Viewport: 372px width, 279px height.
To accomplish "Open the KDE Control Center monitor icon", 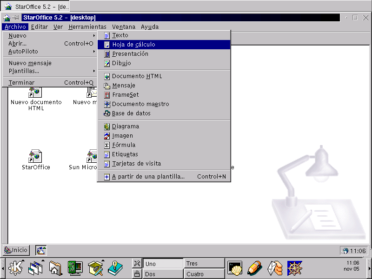I will (x=75, y=268).
